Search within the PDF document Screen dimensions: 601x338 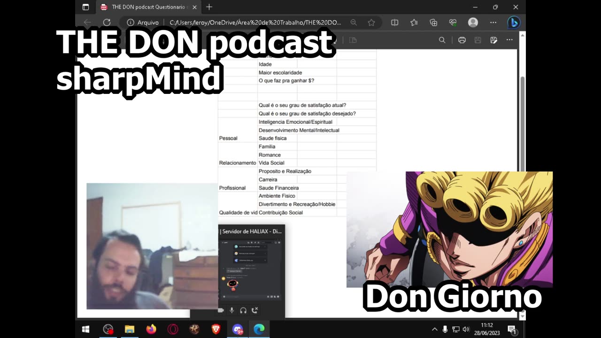tap(442, 40)
